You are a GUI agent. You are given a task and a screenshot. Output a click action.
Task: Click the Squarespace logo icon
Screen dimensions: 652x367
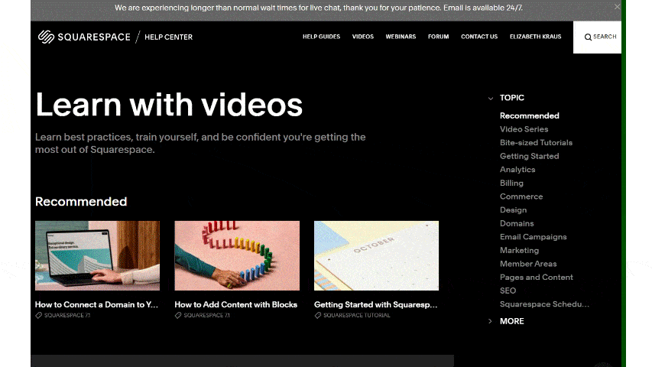point(46,37)
